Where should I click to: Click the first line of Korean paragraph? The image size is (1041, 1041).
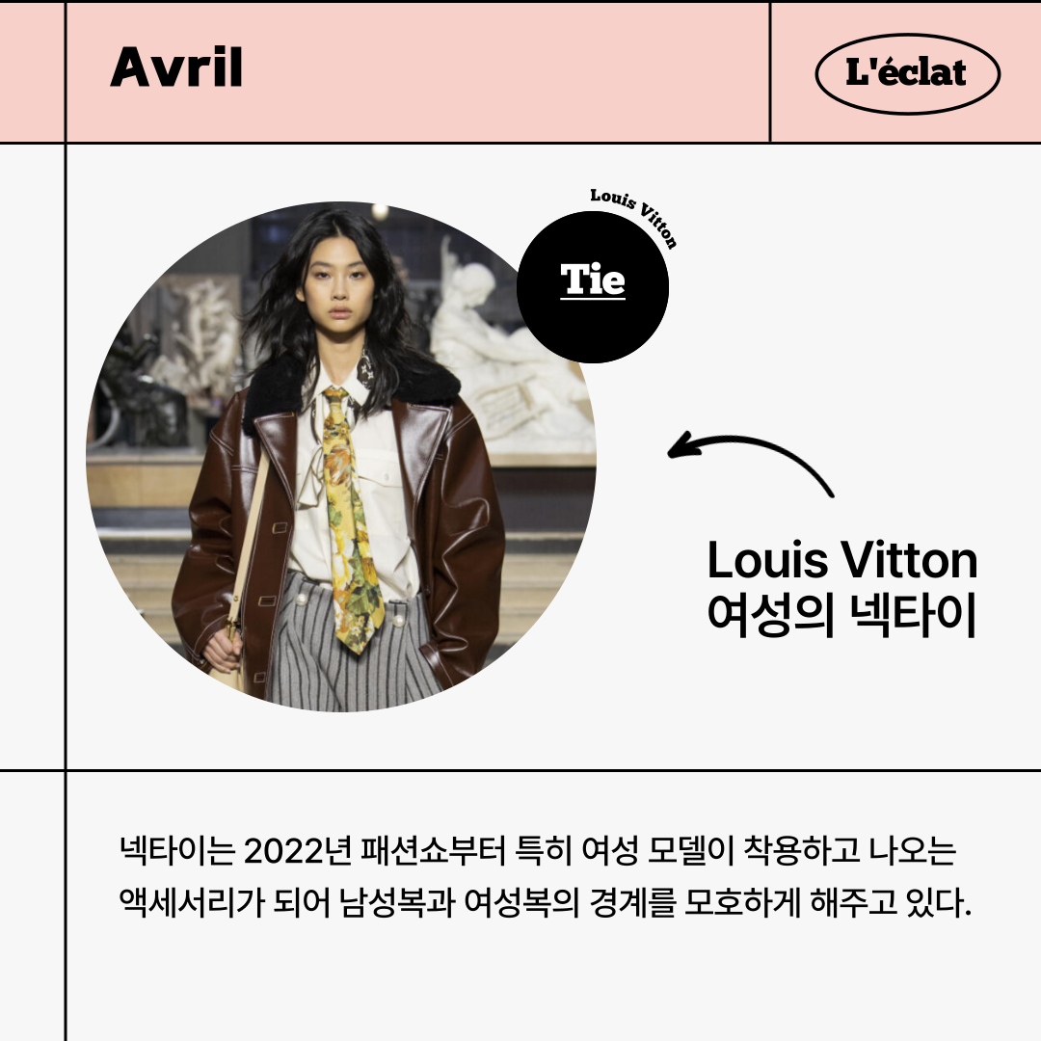click(x=538, y=850)
